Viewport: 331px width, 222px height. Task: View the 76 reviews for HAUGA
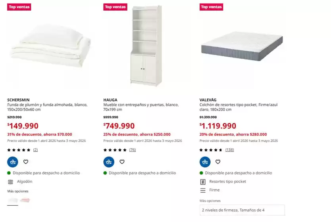pos(133,150)
